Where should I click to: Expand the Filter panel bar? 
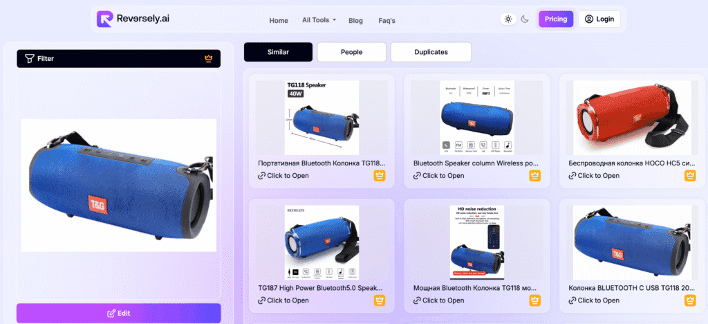(x=119, y=58)
